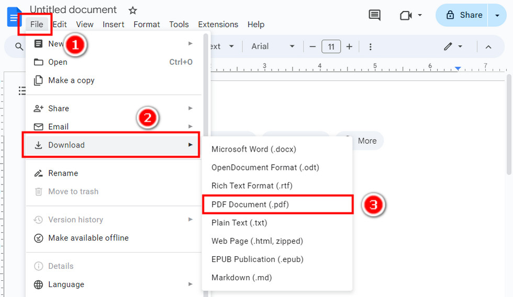The image size is (513, 297).
Task: Click the Rename menu option
Action: (63, 173)
